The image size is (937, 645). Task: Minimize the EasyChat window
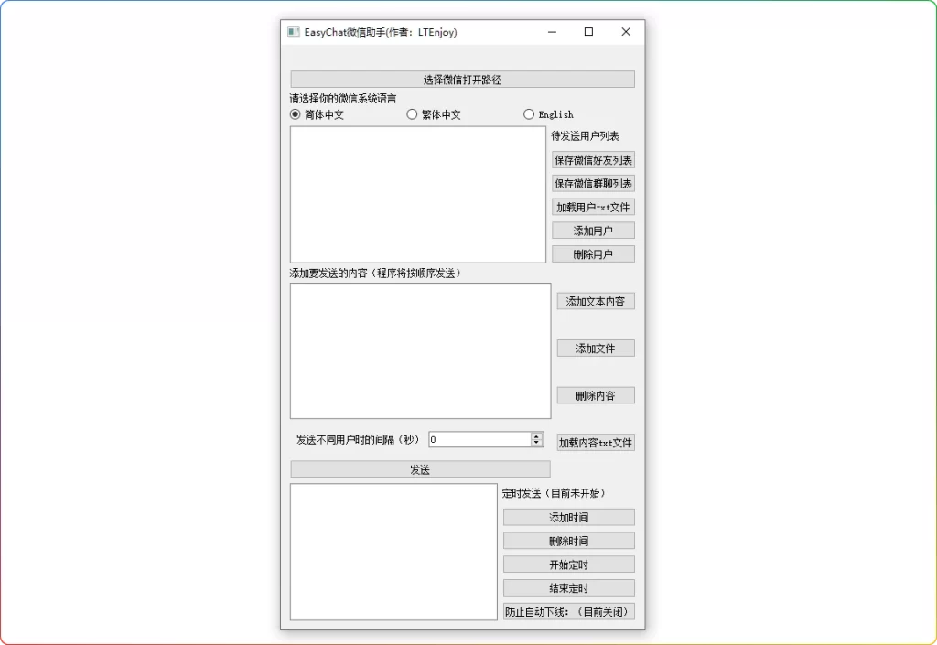[552, 32]
